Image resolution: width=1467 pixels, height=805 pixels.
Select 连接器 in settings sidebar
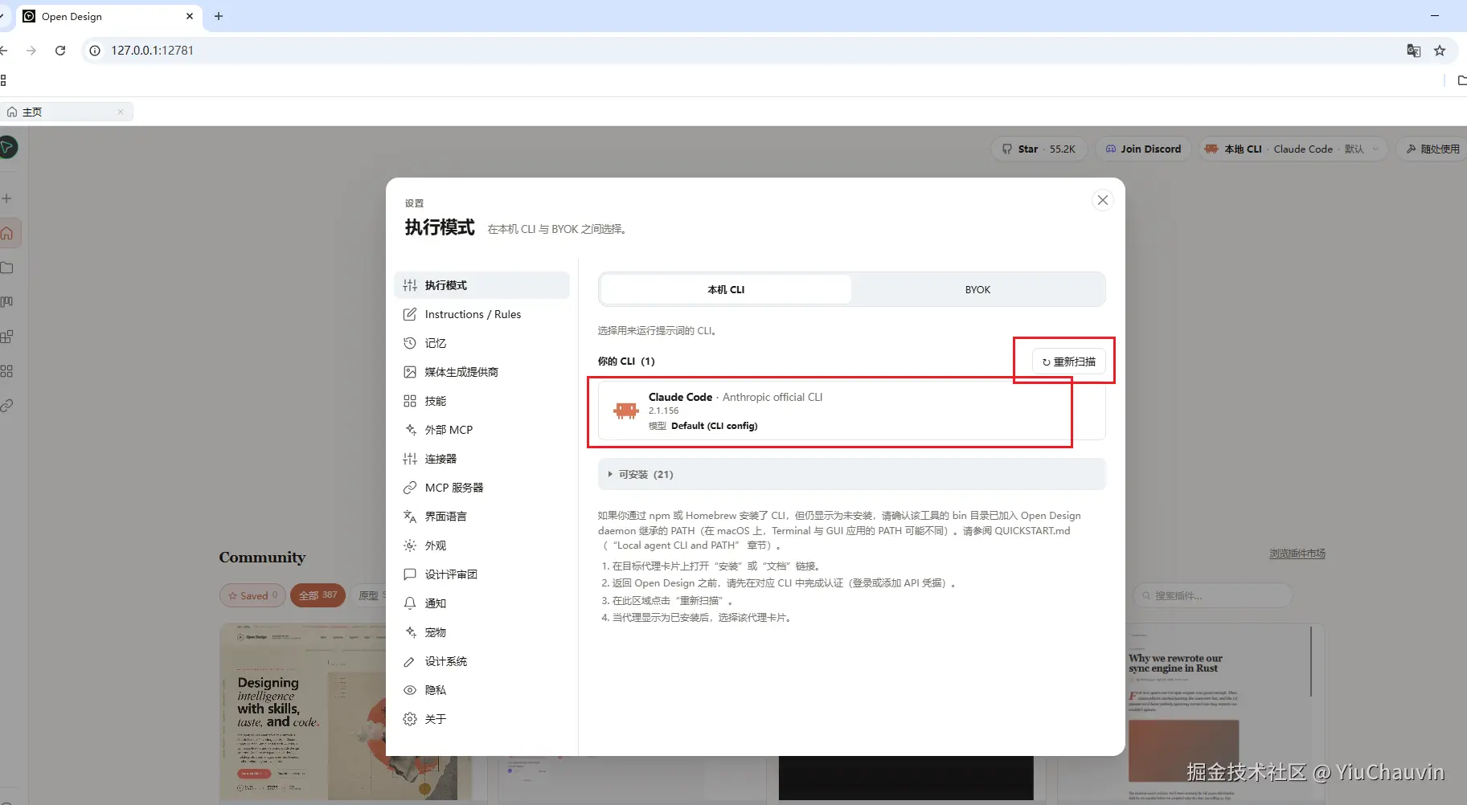click(x=481, y=459)
